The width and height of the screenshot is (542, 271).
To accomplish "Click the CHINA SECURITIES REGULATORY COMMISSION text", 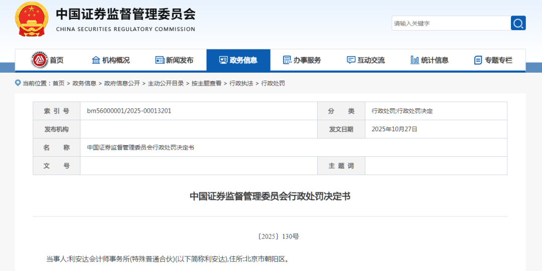I will point(126,30).
